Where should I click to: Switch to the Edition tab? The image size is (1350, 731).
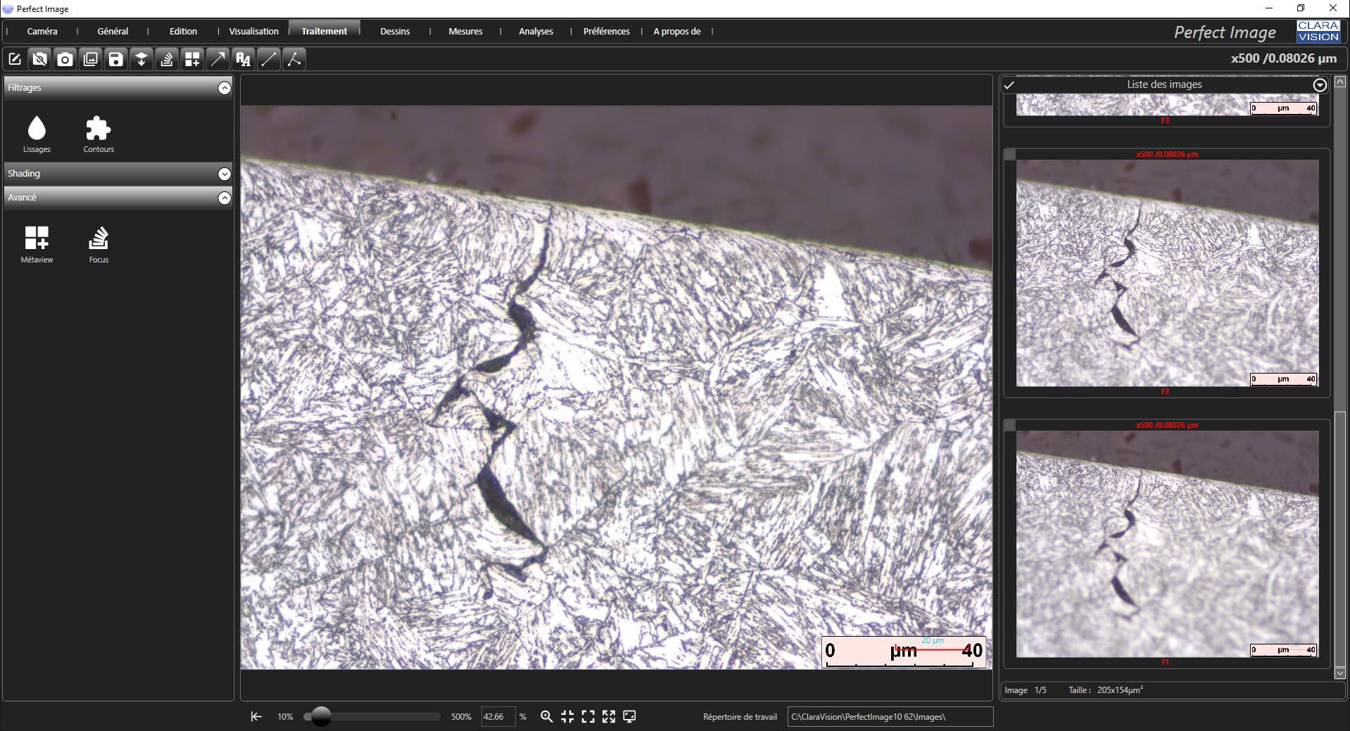point(183,31)
